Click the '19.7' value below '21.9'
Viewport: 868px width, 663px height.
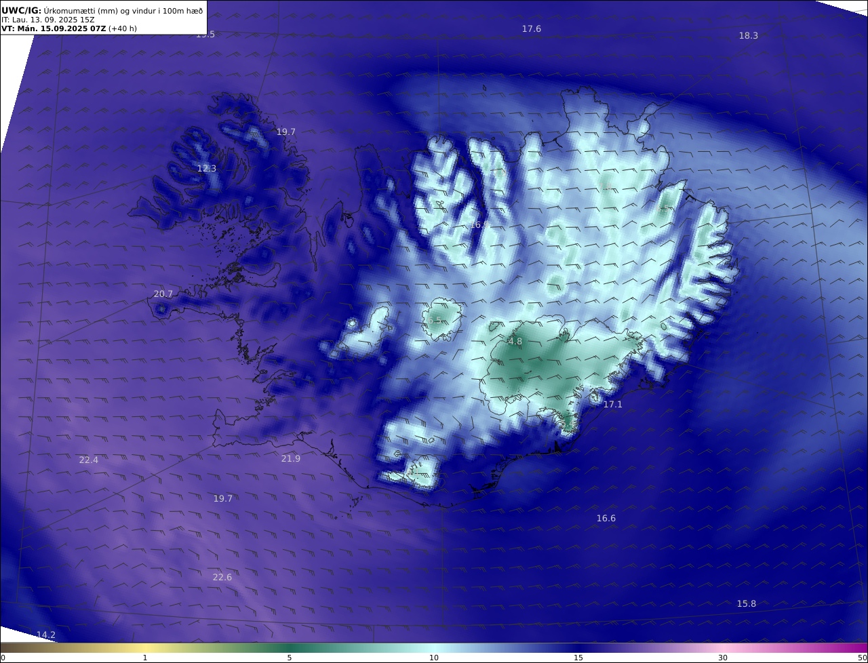pyautogui.click(x=223, y=499)
